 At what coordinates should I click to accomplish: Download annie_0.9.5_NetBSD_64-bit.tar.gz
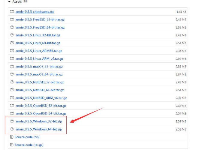coord(40,90)
